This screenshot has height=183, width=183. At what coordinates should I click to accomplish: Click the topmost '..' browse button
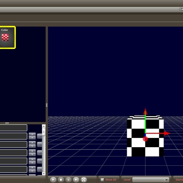pos(40,136)
